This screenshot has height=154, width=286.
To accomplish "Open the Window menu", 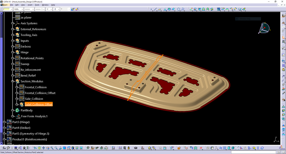I will (x=45, y=5).
